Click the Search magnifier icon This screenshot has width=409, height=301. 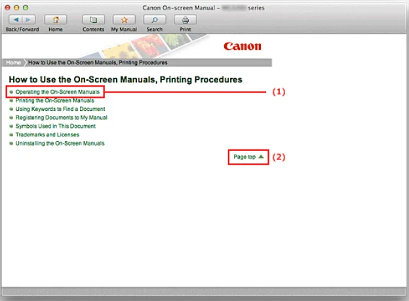tap(155, 20)
